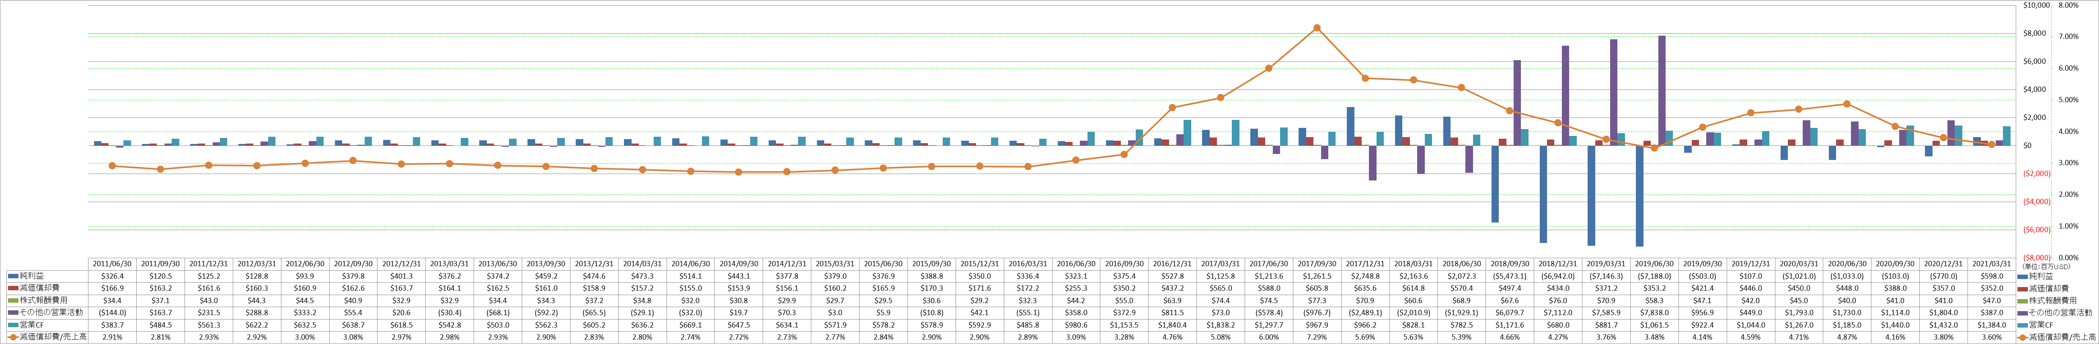Screen dimensions: 2099x344
Task: Click the 3.60% ratio cell
Action: (1991, 337)
